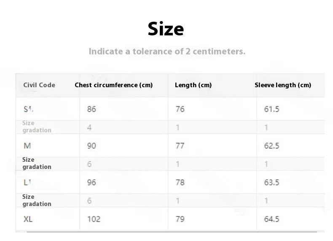Select the "Chest circumference (cm)" column header
The height and width of the screenshot is (241, 333).
point(113,85)
